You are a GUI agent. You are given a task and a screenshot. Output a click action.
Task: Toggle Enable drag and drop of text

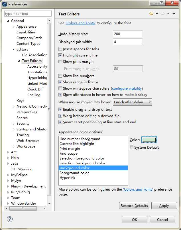(x=60, y=109)
